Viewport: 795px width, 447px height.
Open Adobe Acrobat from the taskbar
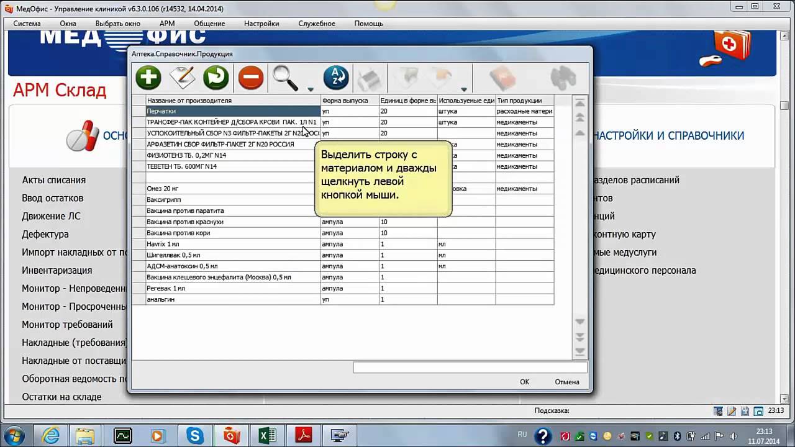(304, 436)
